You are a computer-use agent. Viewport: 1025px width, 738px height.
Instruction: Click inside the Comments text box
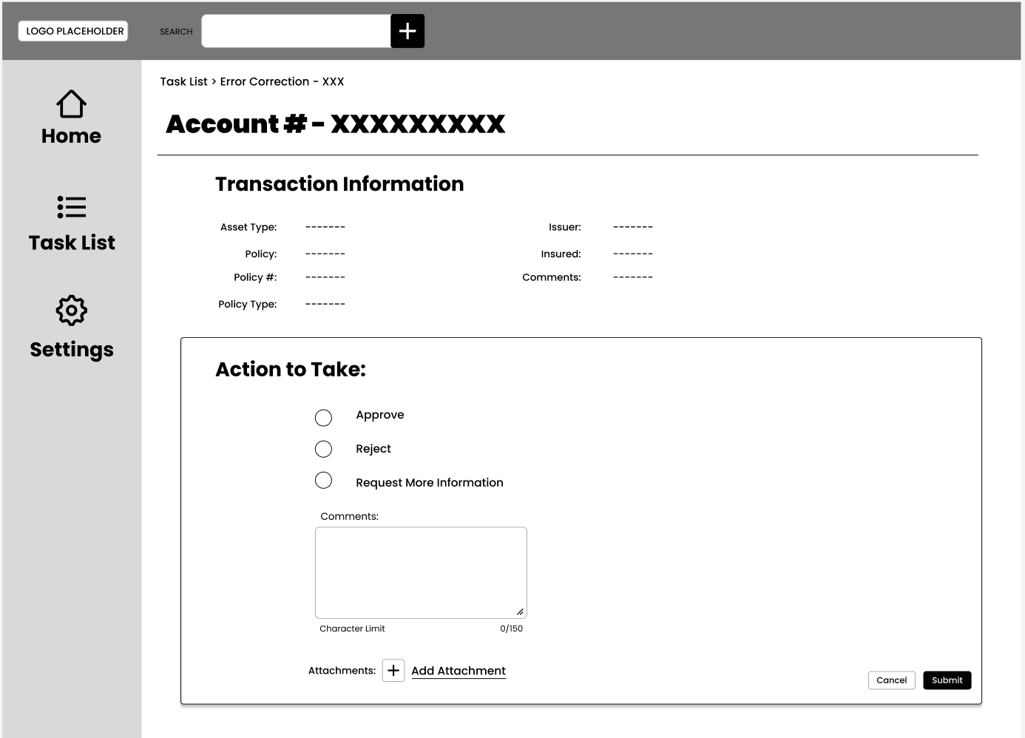point(420,572)
